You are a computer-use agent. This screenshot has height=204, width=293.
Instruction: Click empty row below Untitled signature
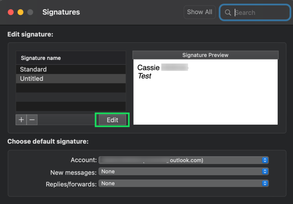(71, 88)
